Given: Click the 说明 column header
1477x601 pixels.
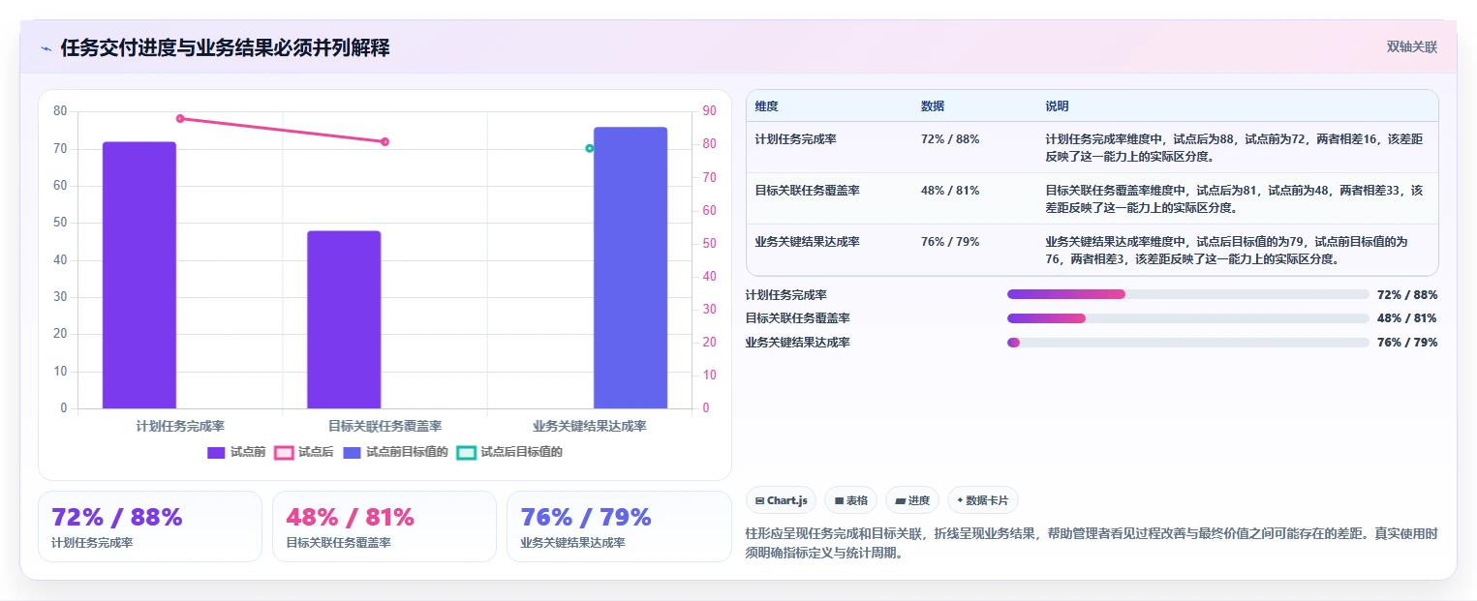Looking at the screenshot, I should tap(1057, 106).
